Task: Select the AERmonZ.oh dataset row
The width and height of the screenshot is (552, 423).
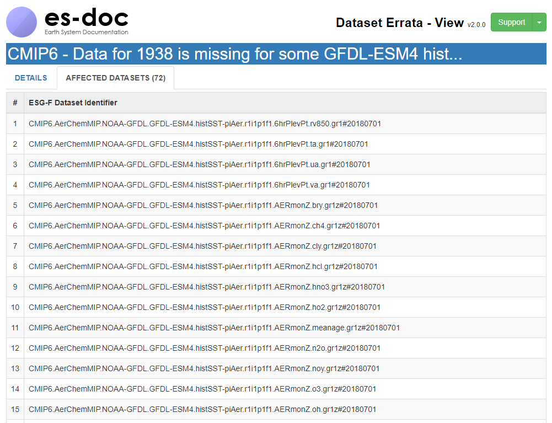Action: tap(202, 409)
